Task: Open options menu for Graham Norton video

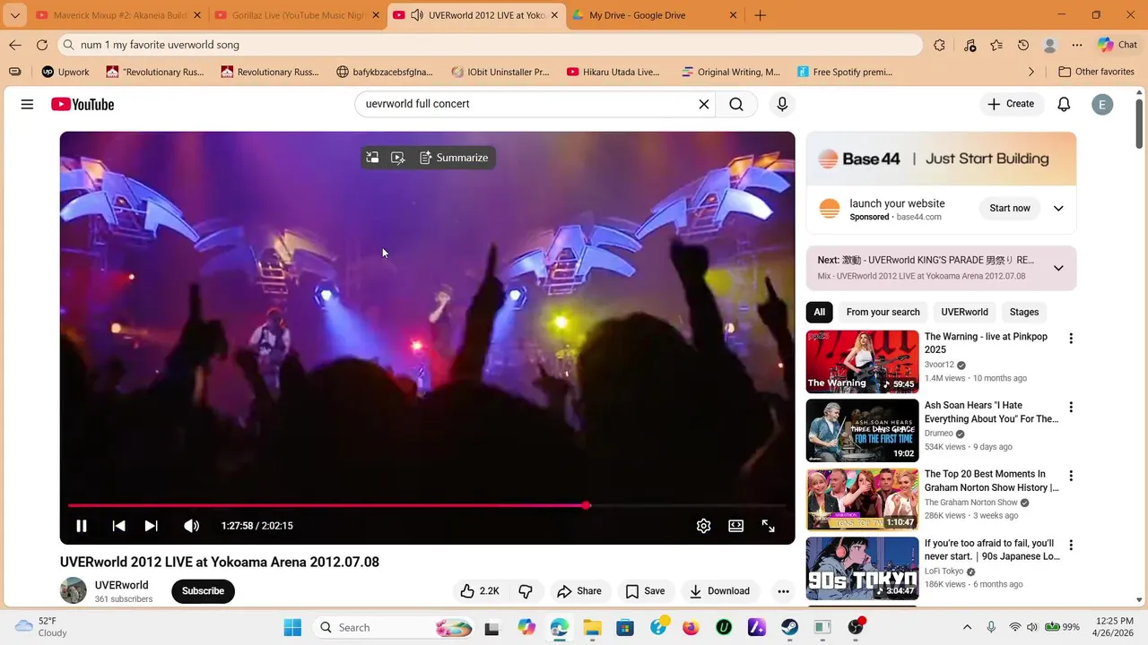Action: pyautogui.click(x=1070, y=476)
